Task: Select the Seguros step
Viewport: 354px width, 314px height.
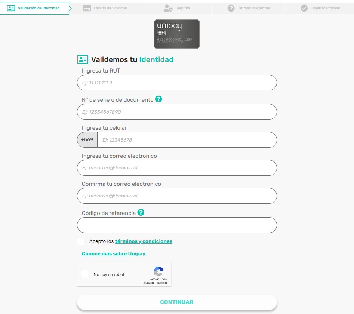Action: 177,8
